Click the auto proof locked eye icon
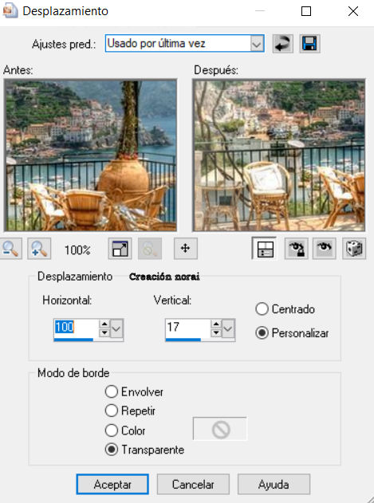The width and height of the screenshot is (374, 503). click(297, 249)
